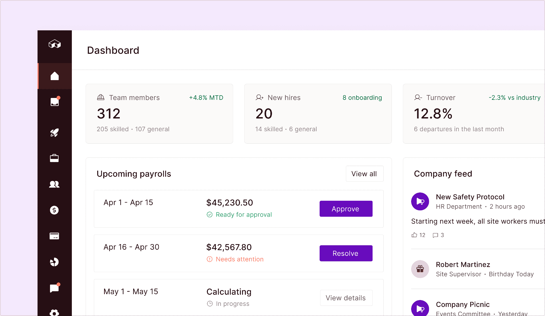Screen dimensions: 545x316
Task: Open the Company Picnic post title
Action: point(463,305)
